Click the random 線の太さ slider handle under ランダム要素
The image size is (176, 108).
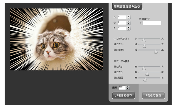click(x=147, y=74)
